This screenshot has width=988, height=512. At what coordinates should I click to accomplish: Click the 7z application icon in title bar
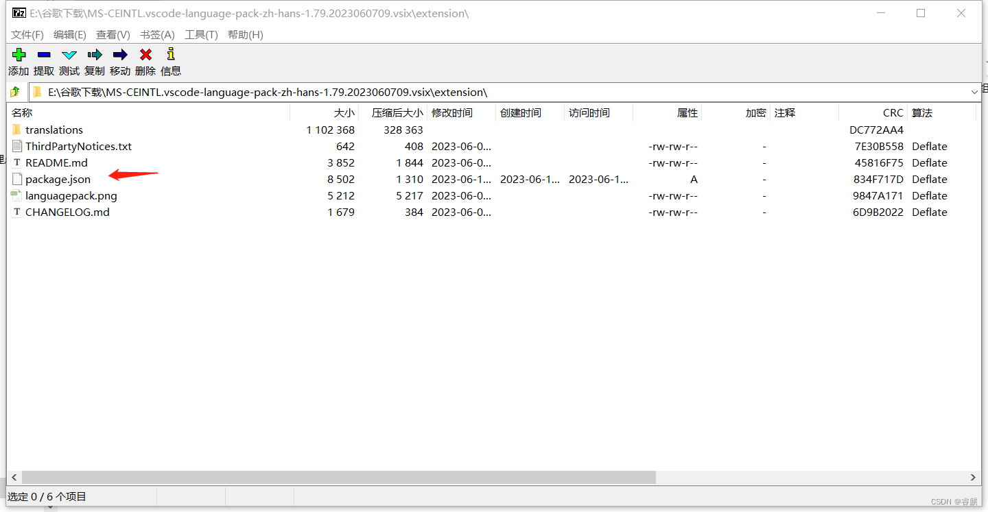(19, 13)
